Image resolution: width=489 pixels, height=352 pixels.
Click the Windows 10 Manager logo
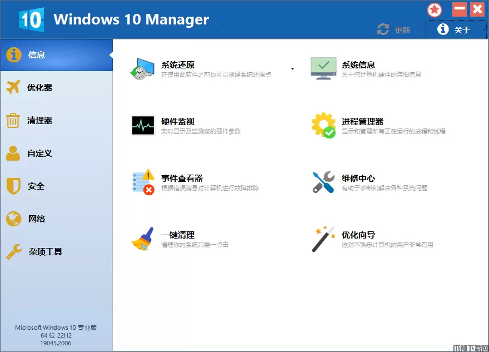pos(31,19)
